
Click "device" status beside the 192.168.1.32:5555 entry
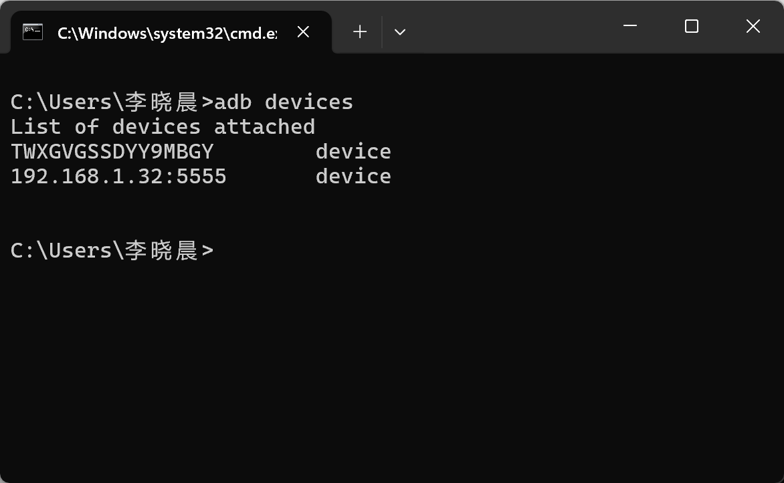[353, 177]
